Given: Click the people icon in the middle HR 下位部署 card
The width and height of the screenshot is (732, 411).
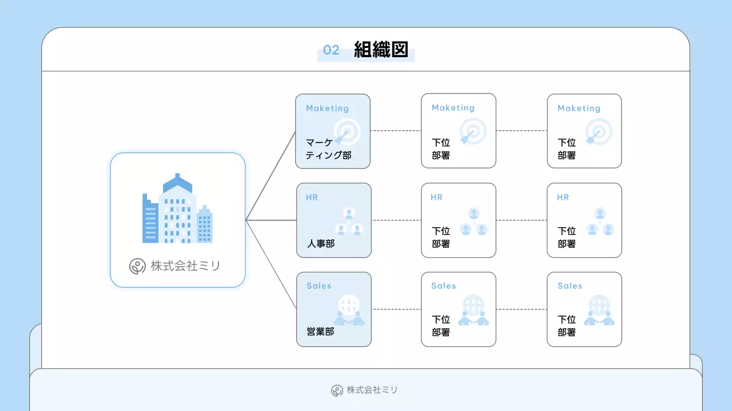Looking at the screenshot, I should coord(474,220).
